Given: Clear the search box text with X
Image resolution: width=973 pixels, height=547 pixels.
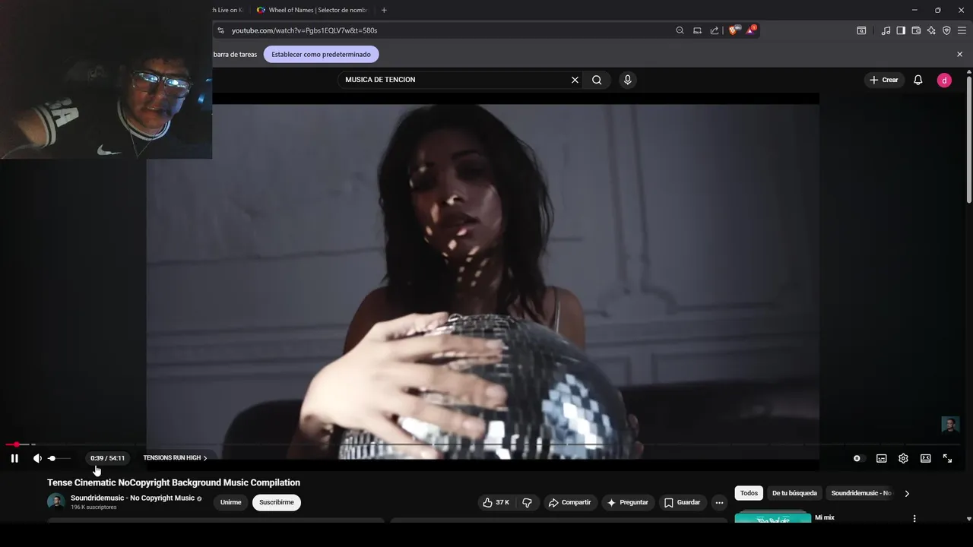Looking at the screenshot, I should tap(575, 80).
